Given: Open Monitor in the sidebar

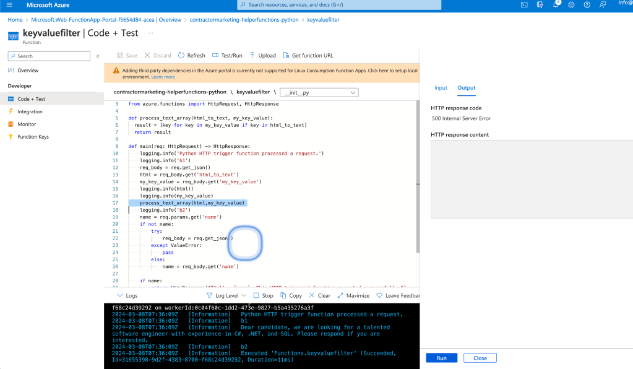Looking at the screenshot, I should tap(27, 124).
